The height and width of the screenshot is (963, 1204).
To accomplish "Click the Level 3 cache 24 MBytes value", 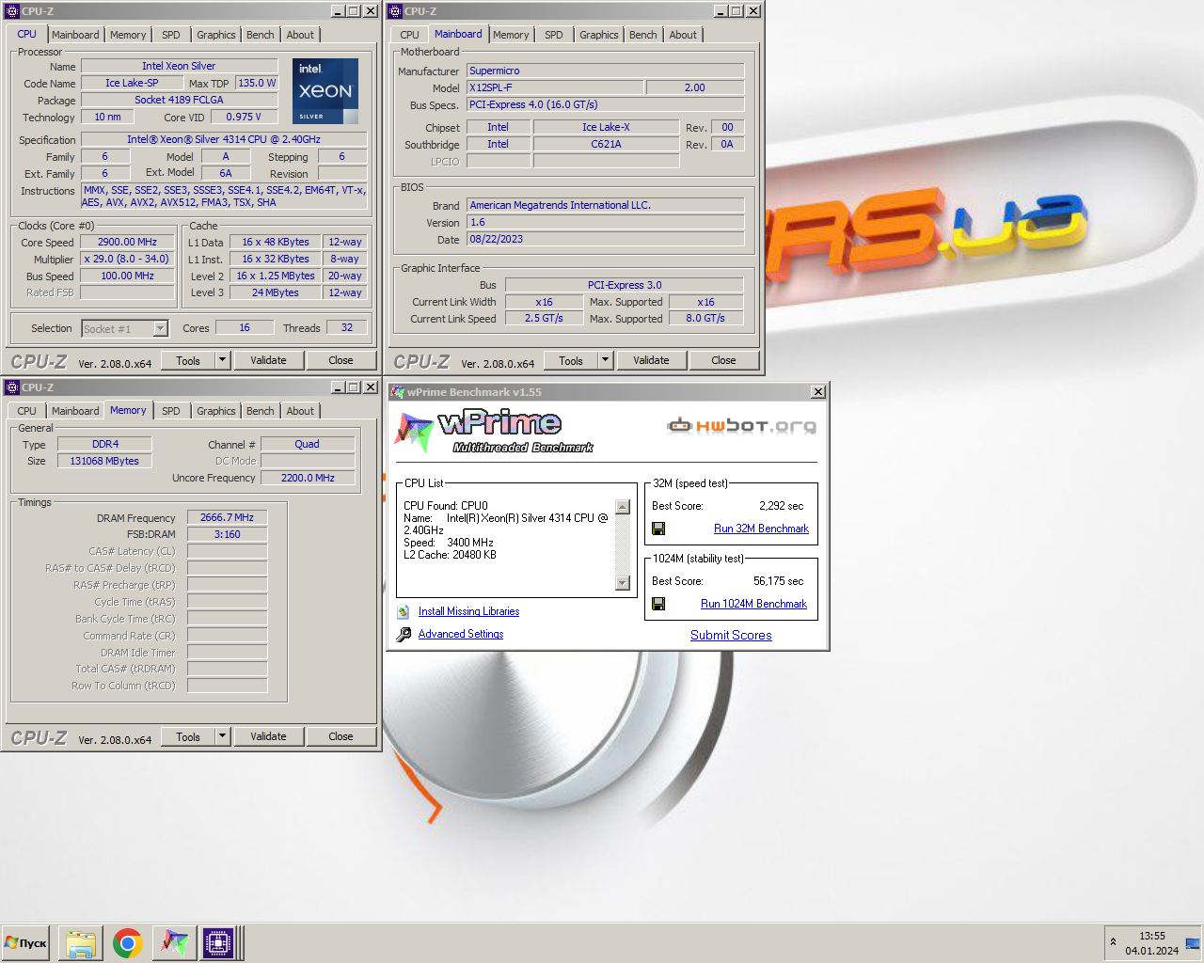I will 275,292.
